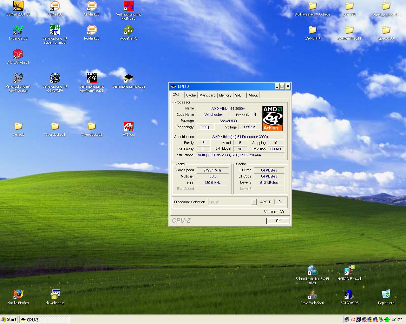The image size is (406, 324).
Task: Click the Core Speed value field
Action: click(213, 170)
